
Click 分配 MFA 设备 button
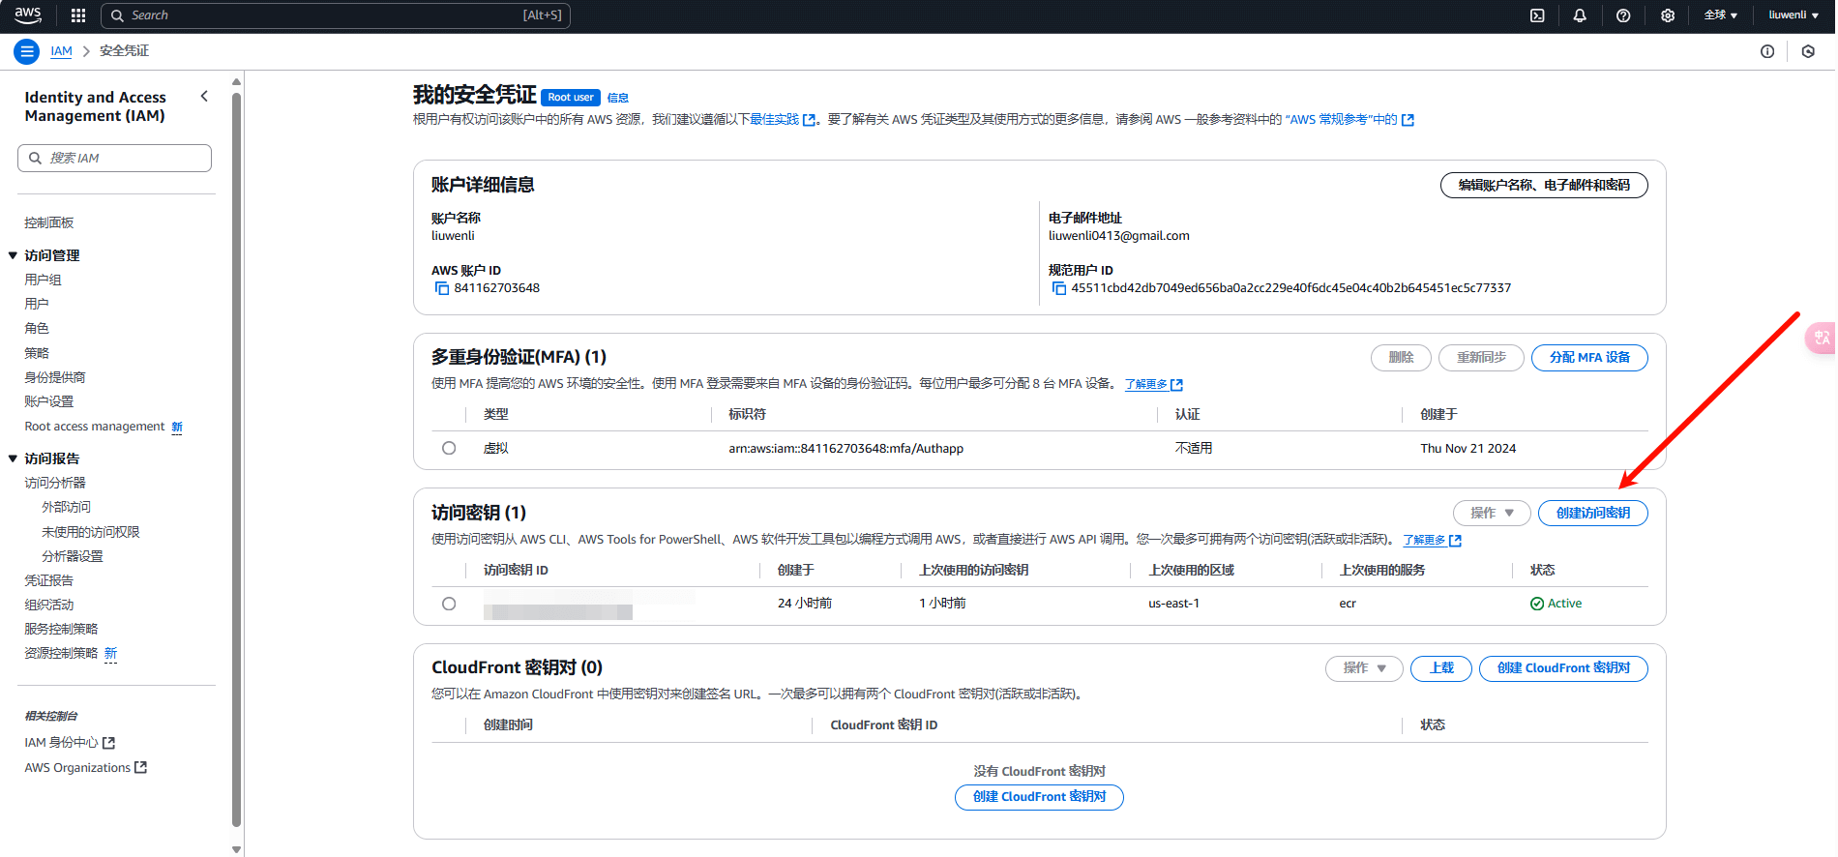click(1589, 358)
